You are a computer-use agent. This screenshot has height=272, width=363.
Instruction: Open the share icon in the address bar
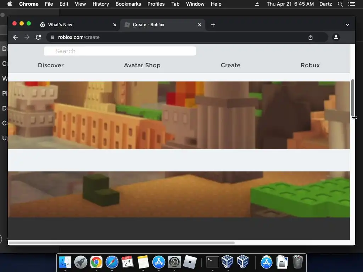311,37
